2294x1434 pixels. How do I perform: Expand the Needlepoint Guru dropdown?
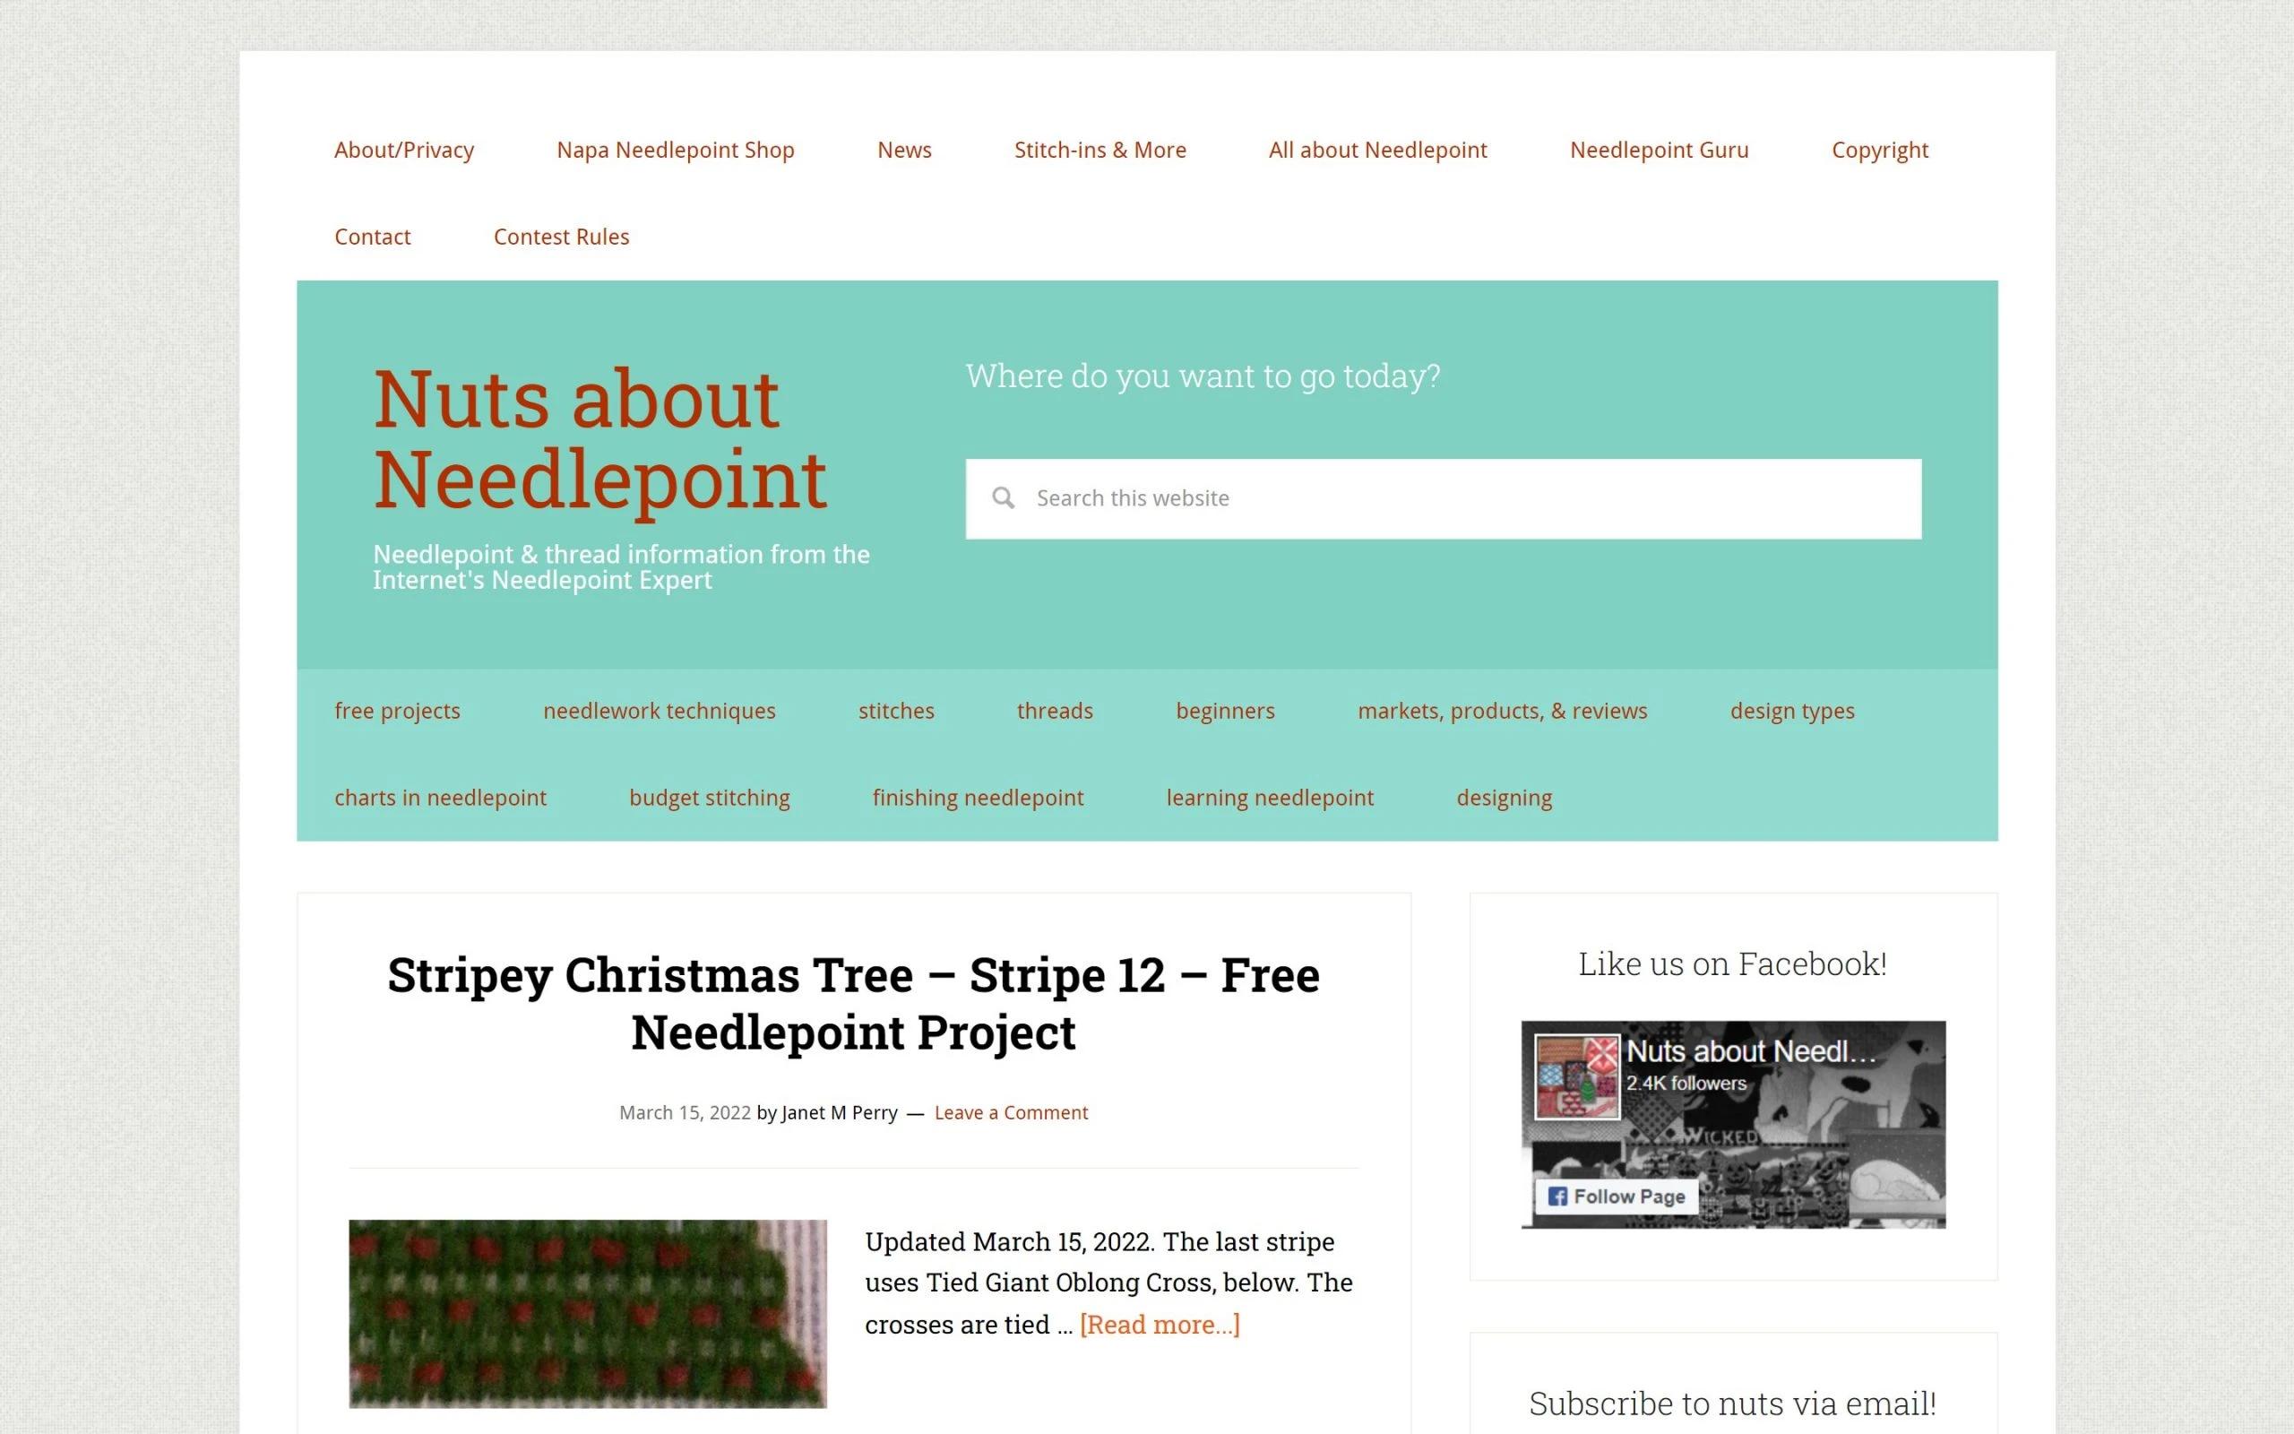click(x=1658, y=149)
